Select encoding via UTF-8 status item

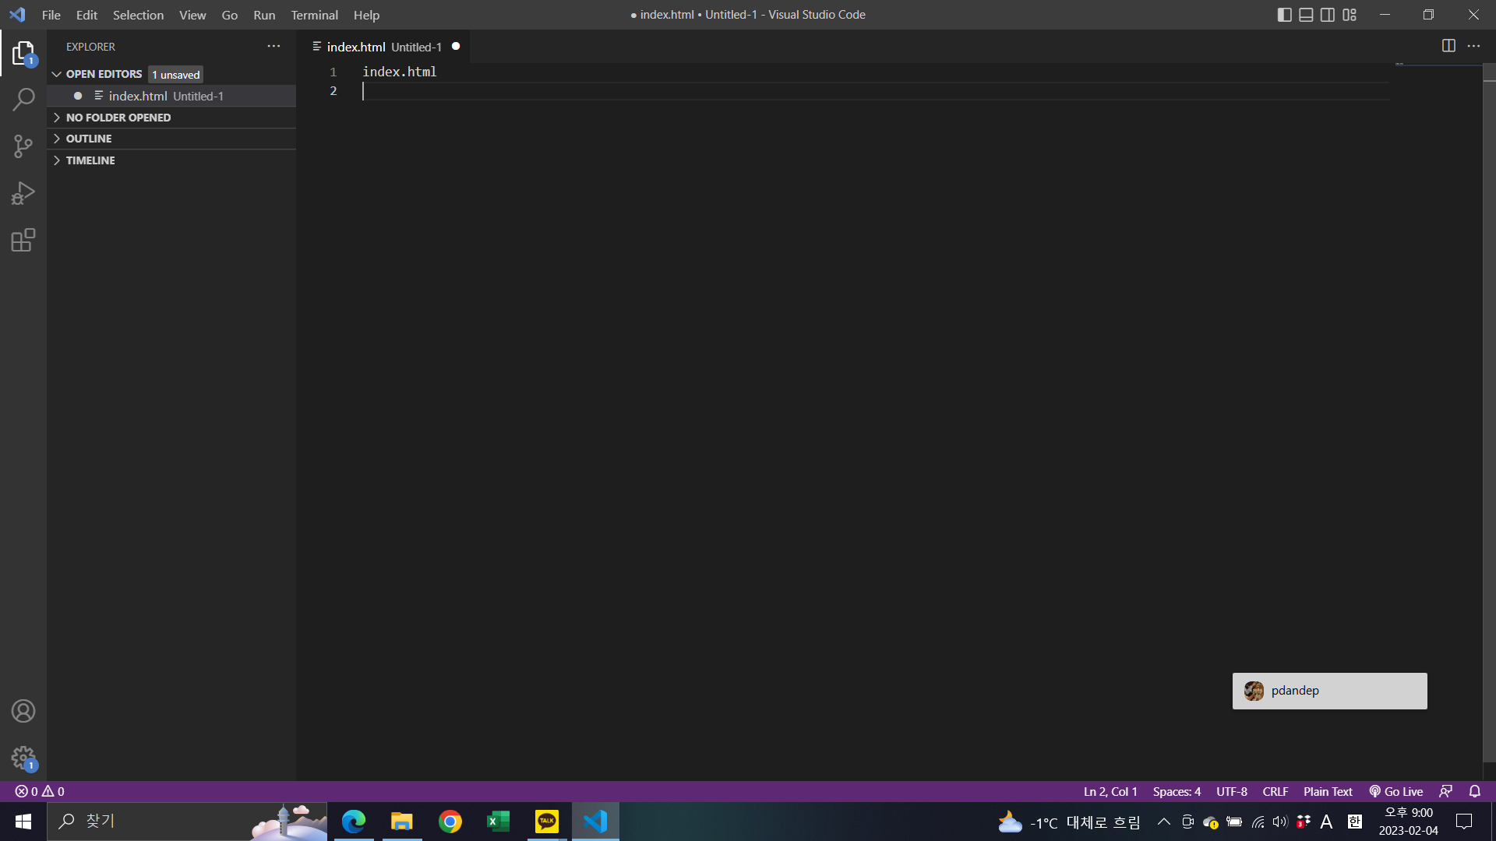point(1232,791)
